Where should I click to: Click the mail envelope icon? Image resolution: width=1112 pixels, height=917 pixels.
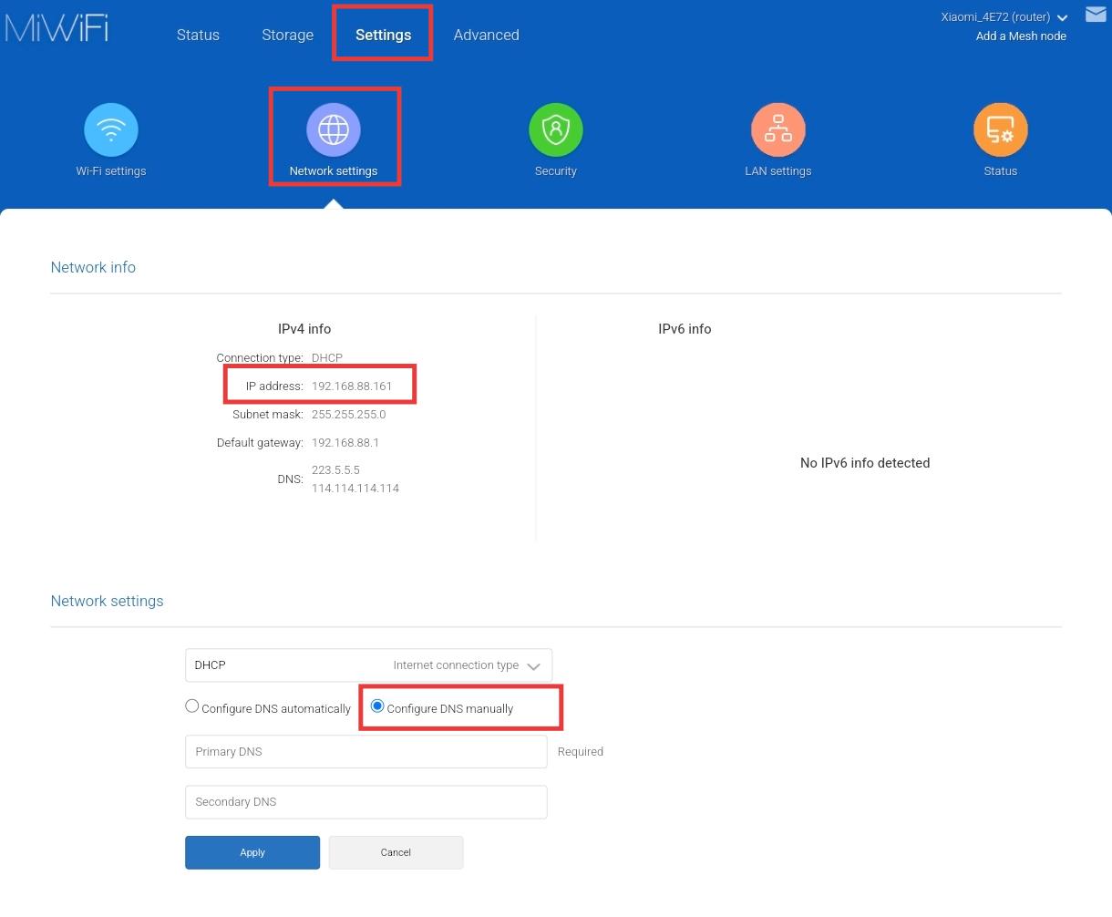coord(1095,15)
